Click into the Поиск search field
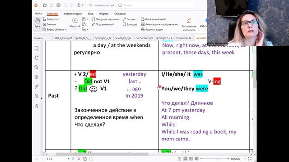Image resolution: width=289 pixels, height=162 pixels. click(x=156, y=5)
